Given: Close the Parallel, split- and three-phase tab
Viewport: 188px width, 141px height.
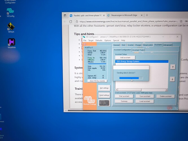Looking at the screenshot, I should [x=104, y=16].
